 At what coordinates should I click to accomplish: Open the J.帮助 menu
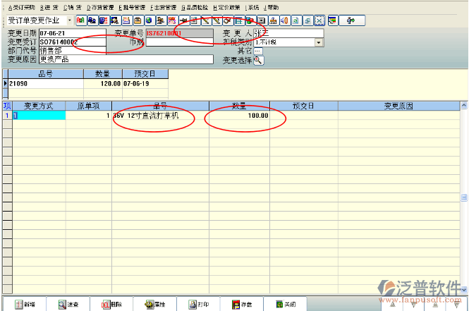tap(271, 7)
